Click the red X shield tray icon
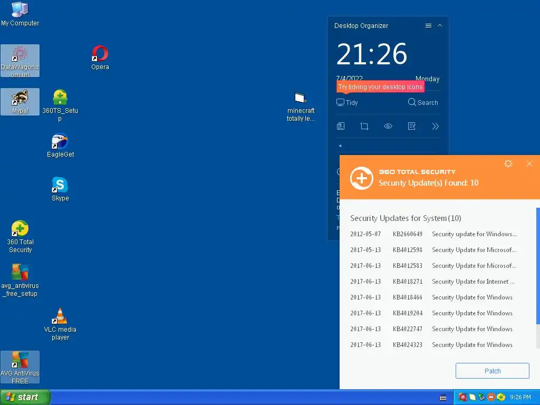Image resolution: width=540 pixels, height=405 pixels. click(x=463, y=398)
